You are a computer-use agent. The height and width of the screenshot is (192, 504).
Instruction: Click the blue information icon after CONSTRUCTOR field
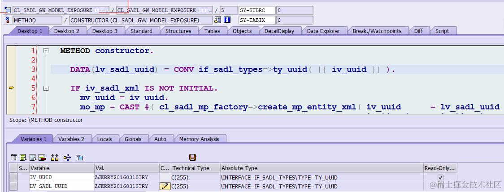coord(227,20)
